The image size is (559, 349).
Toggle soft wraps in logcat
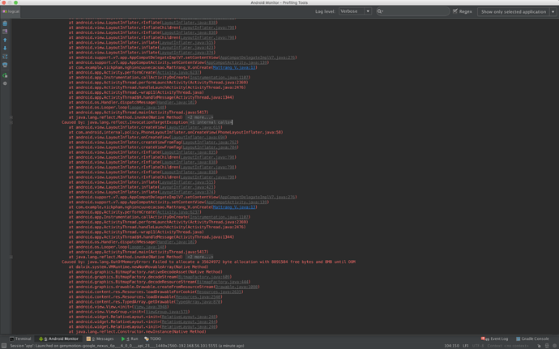(5, 32)
